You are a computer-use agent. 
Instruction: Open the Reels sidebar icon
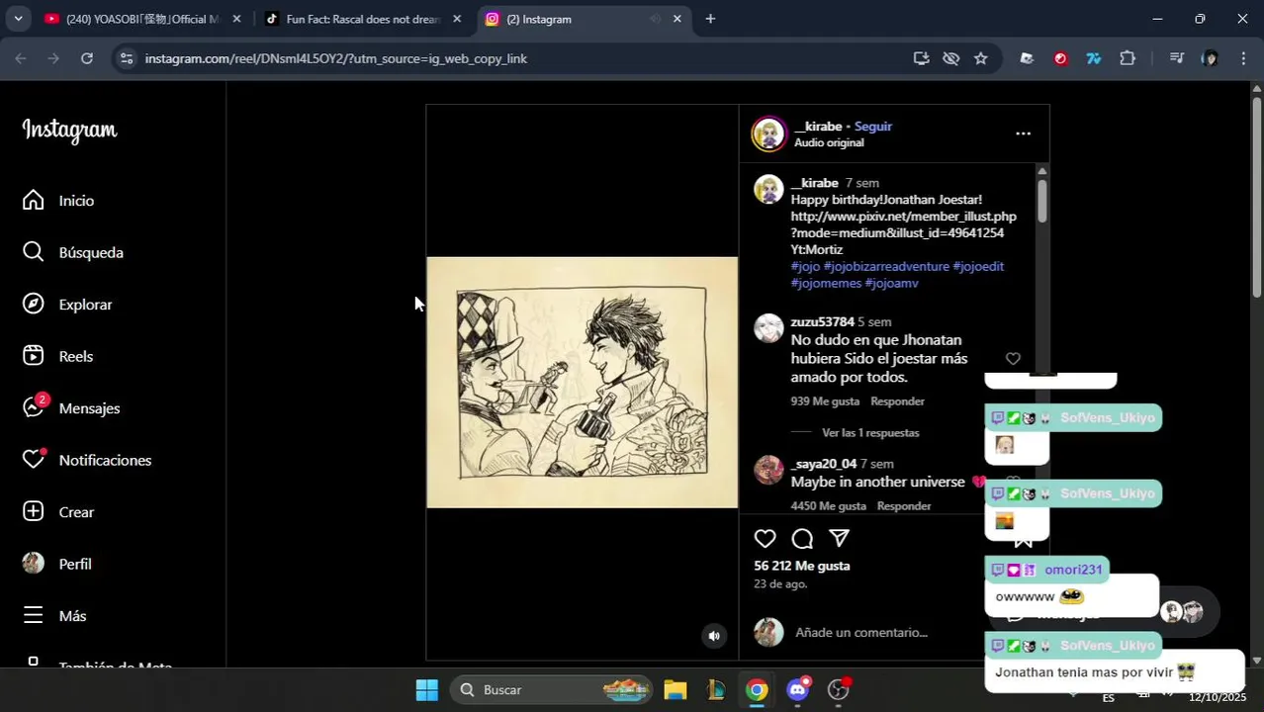pyautogui.click(x=34, y=356)
